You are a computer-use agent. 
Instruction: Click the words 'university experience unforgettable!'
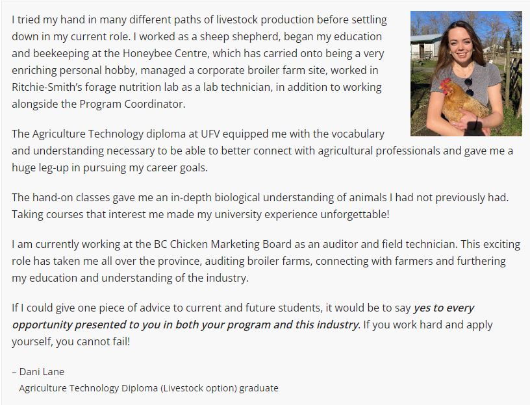point(303,214)
